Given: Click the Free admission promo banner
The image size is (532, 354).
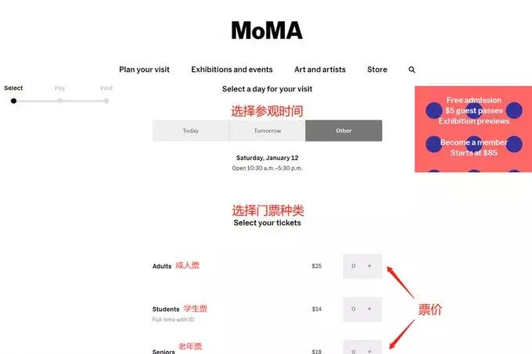Looking at the screenshot, I should pyautogui.click(x=473, y=110).
